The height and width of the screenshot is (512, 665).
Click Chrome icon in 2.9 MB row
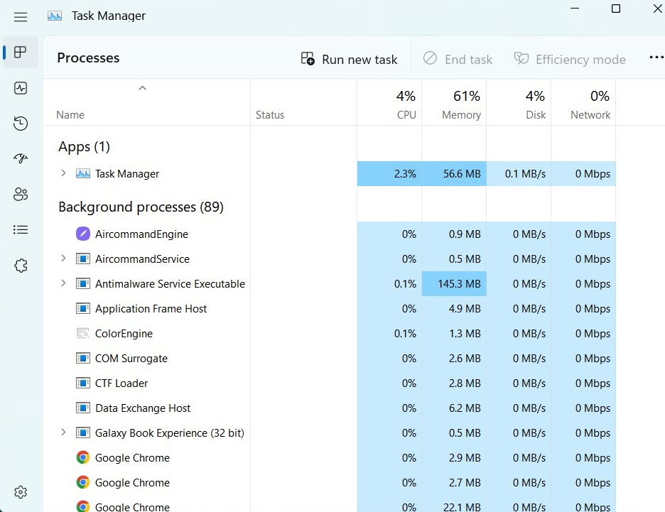click(82, 457)
